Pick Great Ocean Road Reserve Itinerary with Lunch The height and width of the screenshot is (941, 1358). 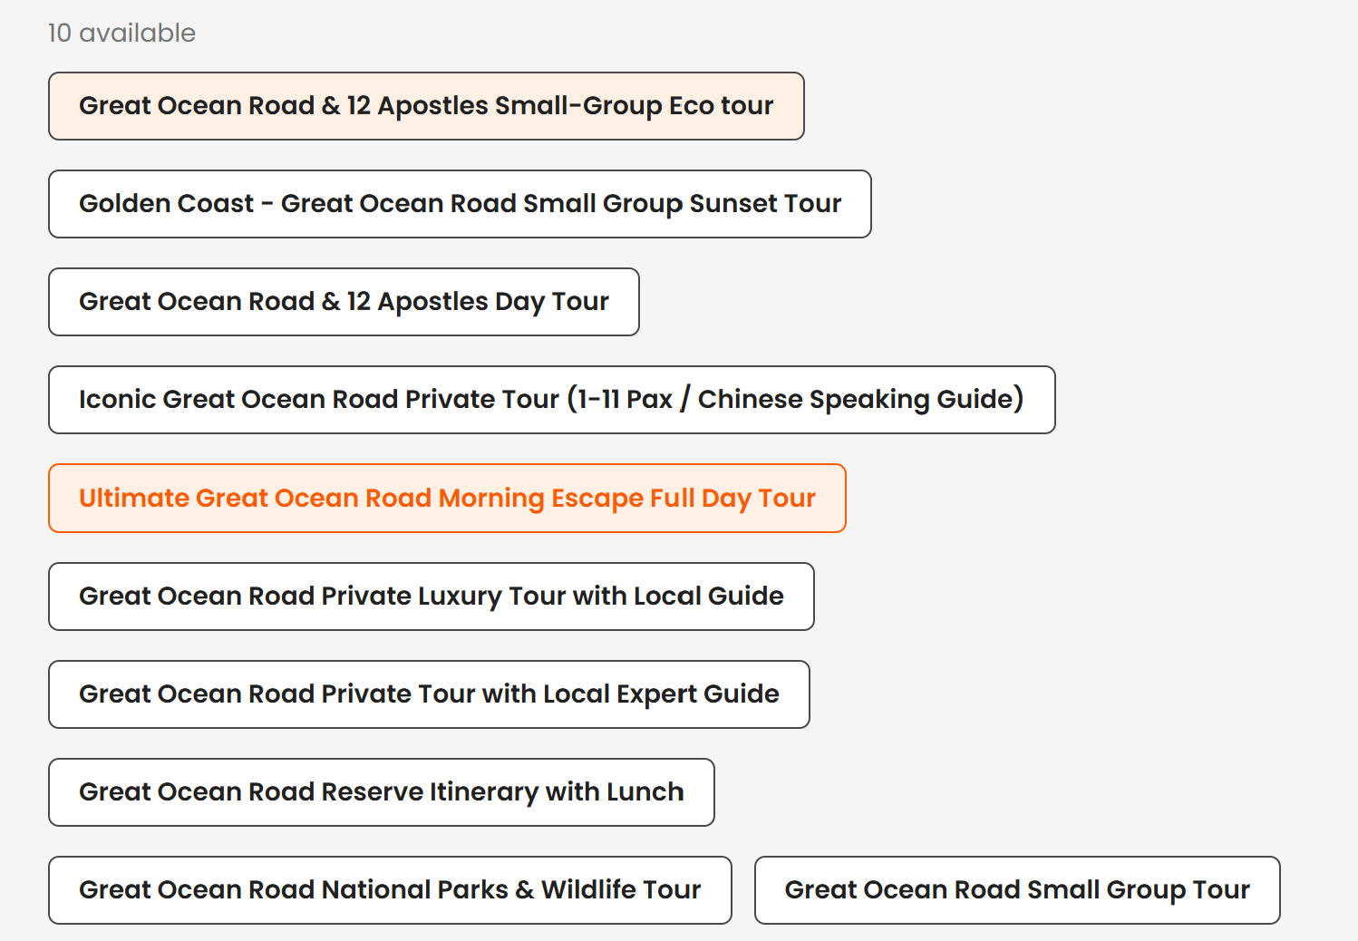[x=381, y=792]
